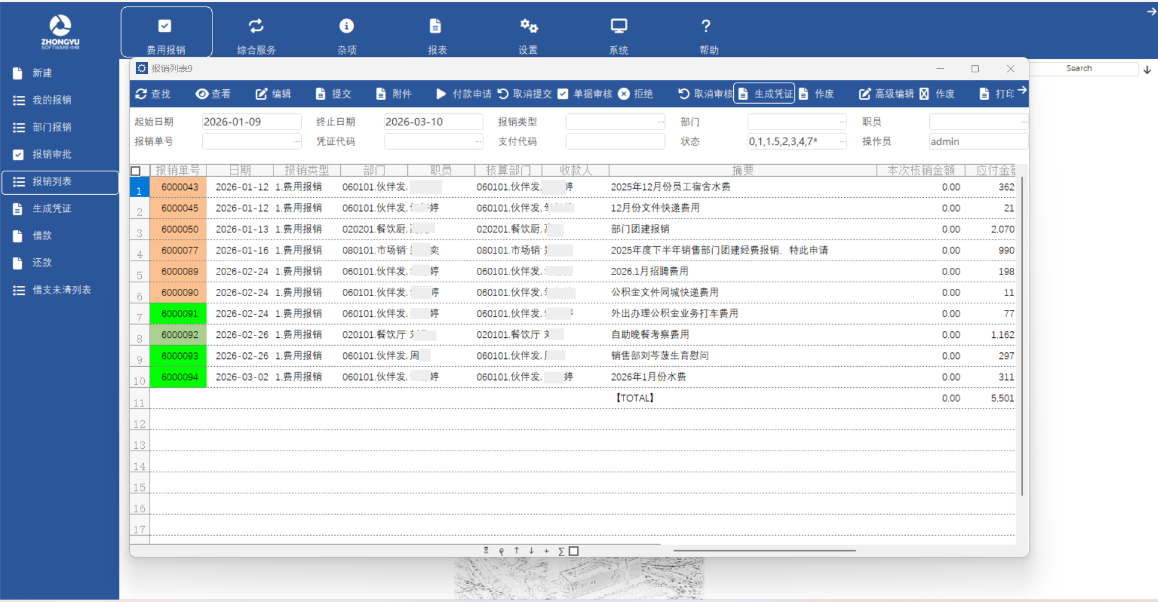Image resolution: width=1158 pixels, height=602 pixels.
Task: Click the 提交 toolbar button
Action: (334, 94)
